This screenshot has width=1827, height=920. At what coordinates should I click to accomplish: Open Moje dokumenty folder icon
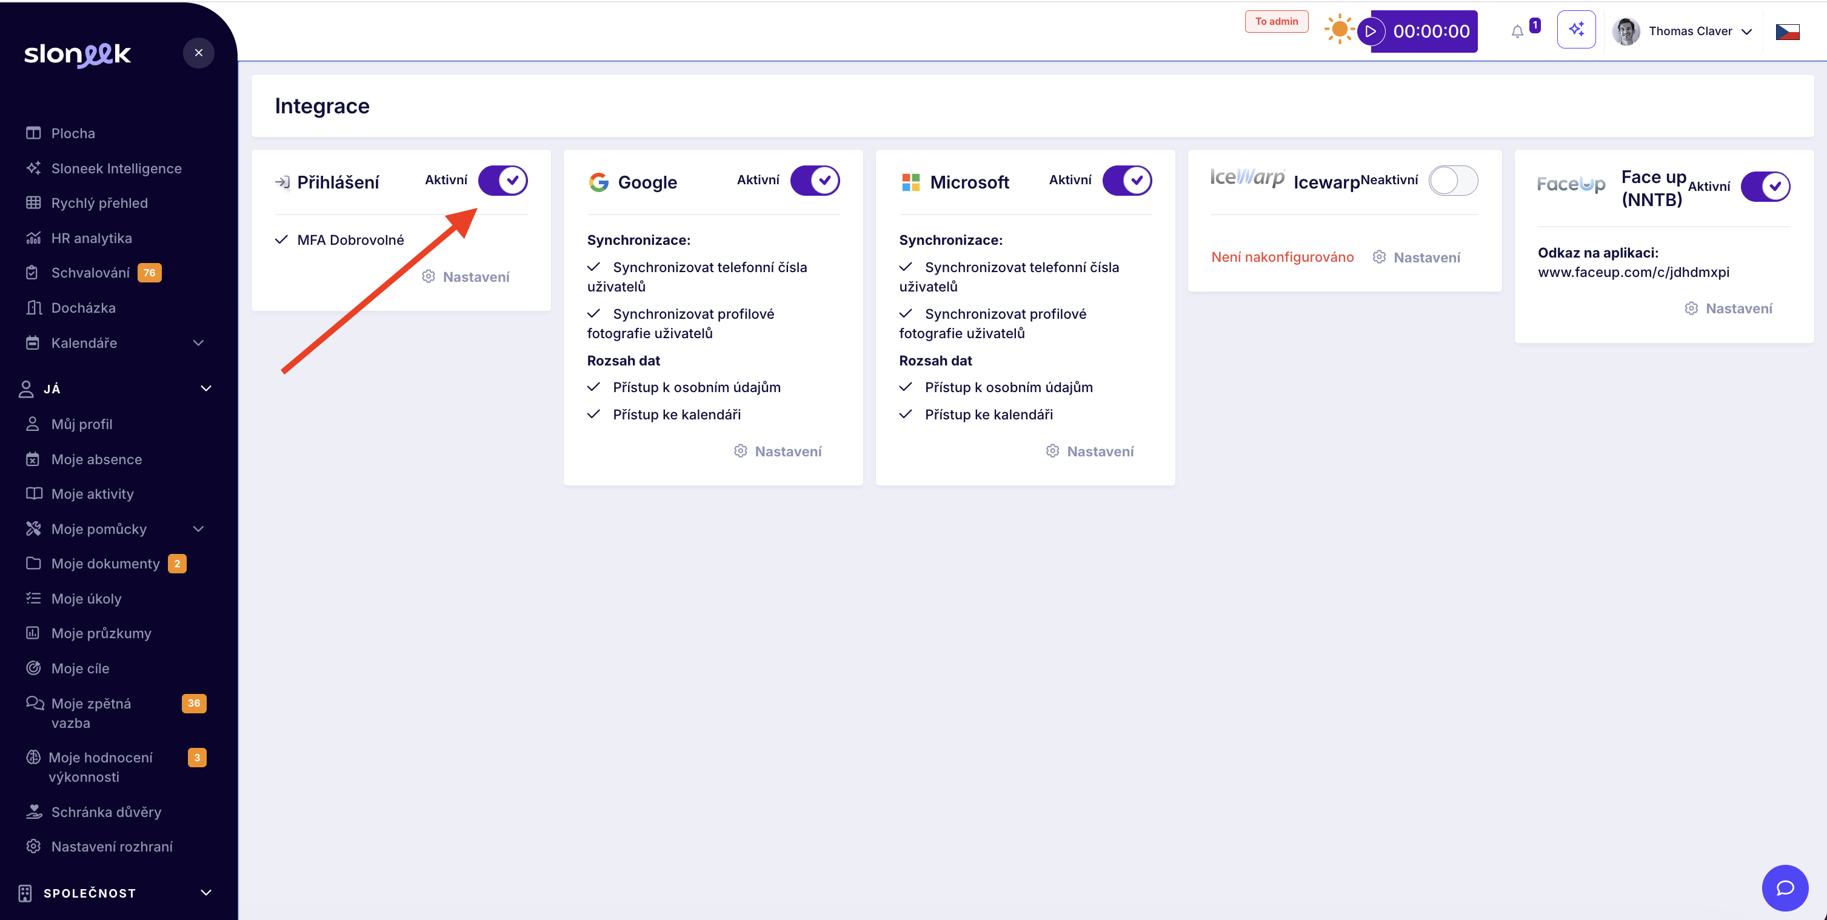(33, 563)
